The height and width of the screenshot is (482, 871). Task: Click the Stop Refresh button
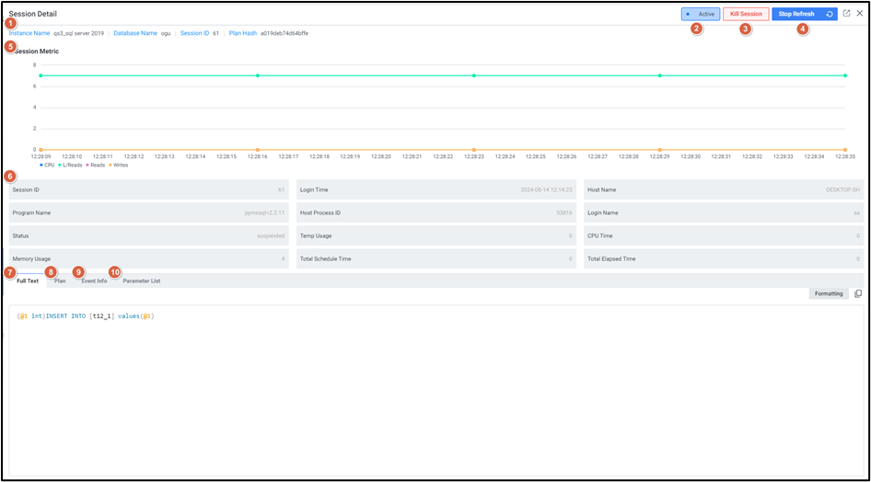(x=796, y=14)
